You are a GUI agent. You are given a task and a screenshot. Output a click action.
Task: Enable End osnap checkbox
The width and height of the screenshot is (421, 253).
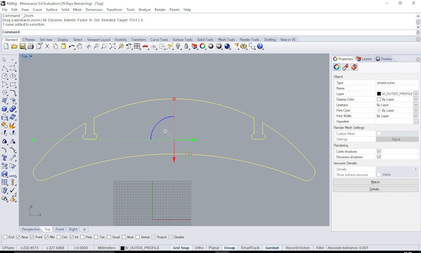click(5, 237)
